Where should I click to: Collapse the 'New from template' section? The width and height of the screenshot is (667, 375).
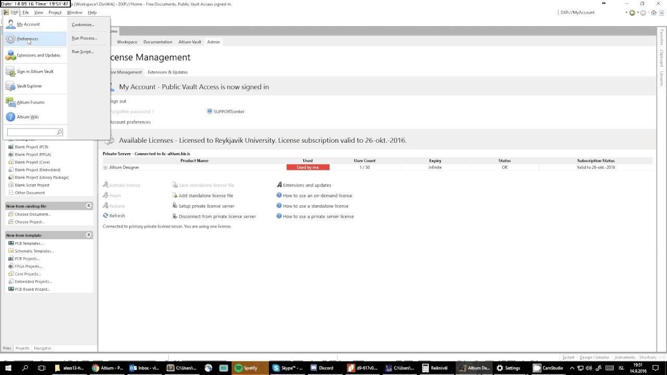[x=89, y=235]
